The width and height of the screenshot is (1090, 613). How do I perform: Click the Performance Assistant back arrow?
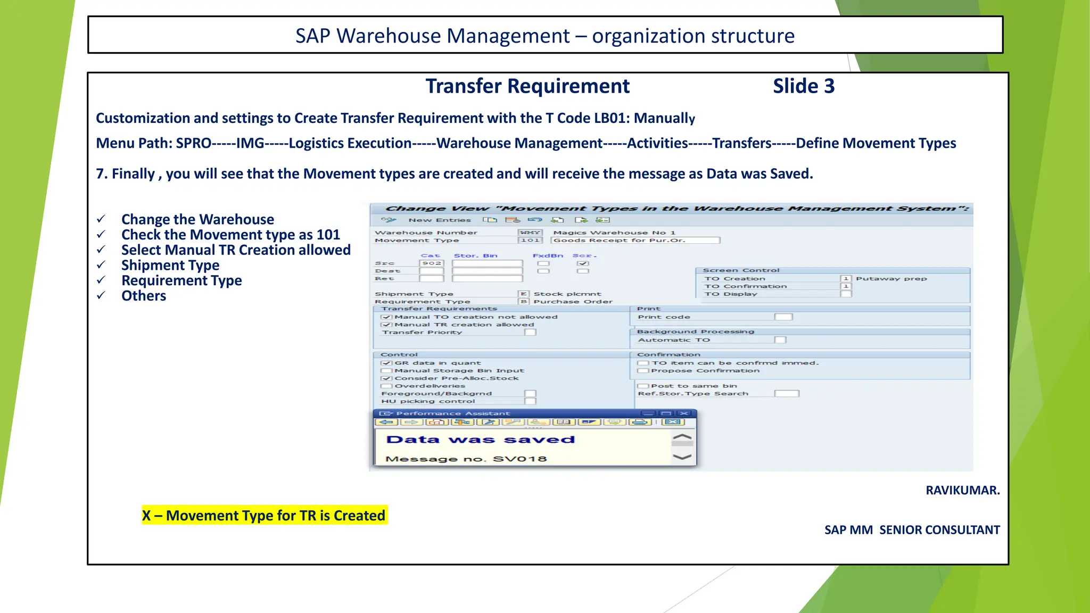[386, 422]
